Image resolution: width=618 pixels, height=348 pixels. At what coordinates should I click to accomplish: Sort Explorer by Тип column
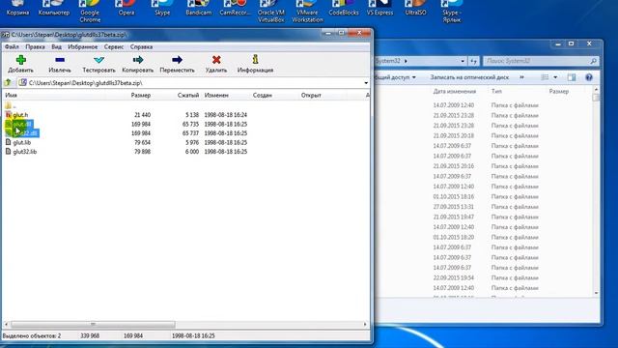coord(496,91)
